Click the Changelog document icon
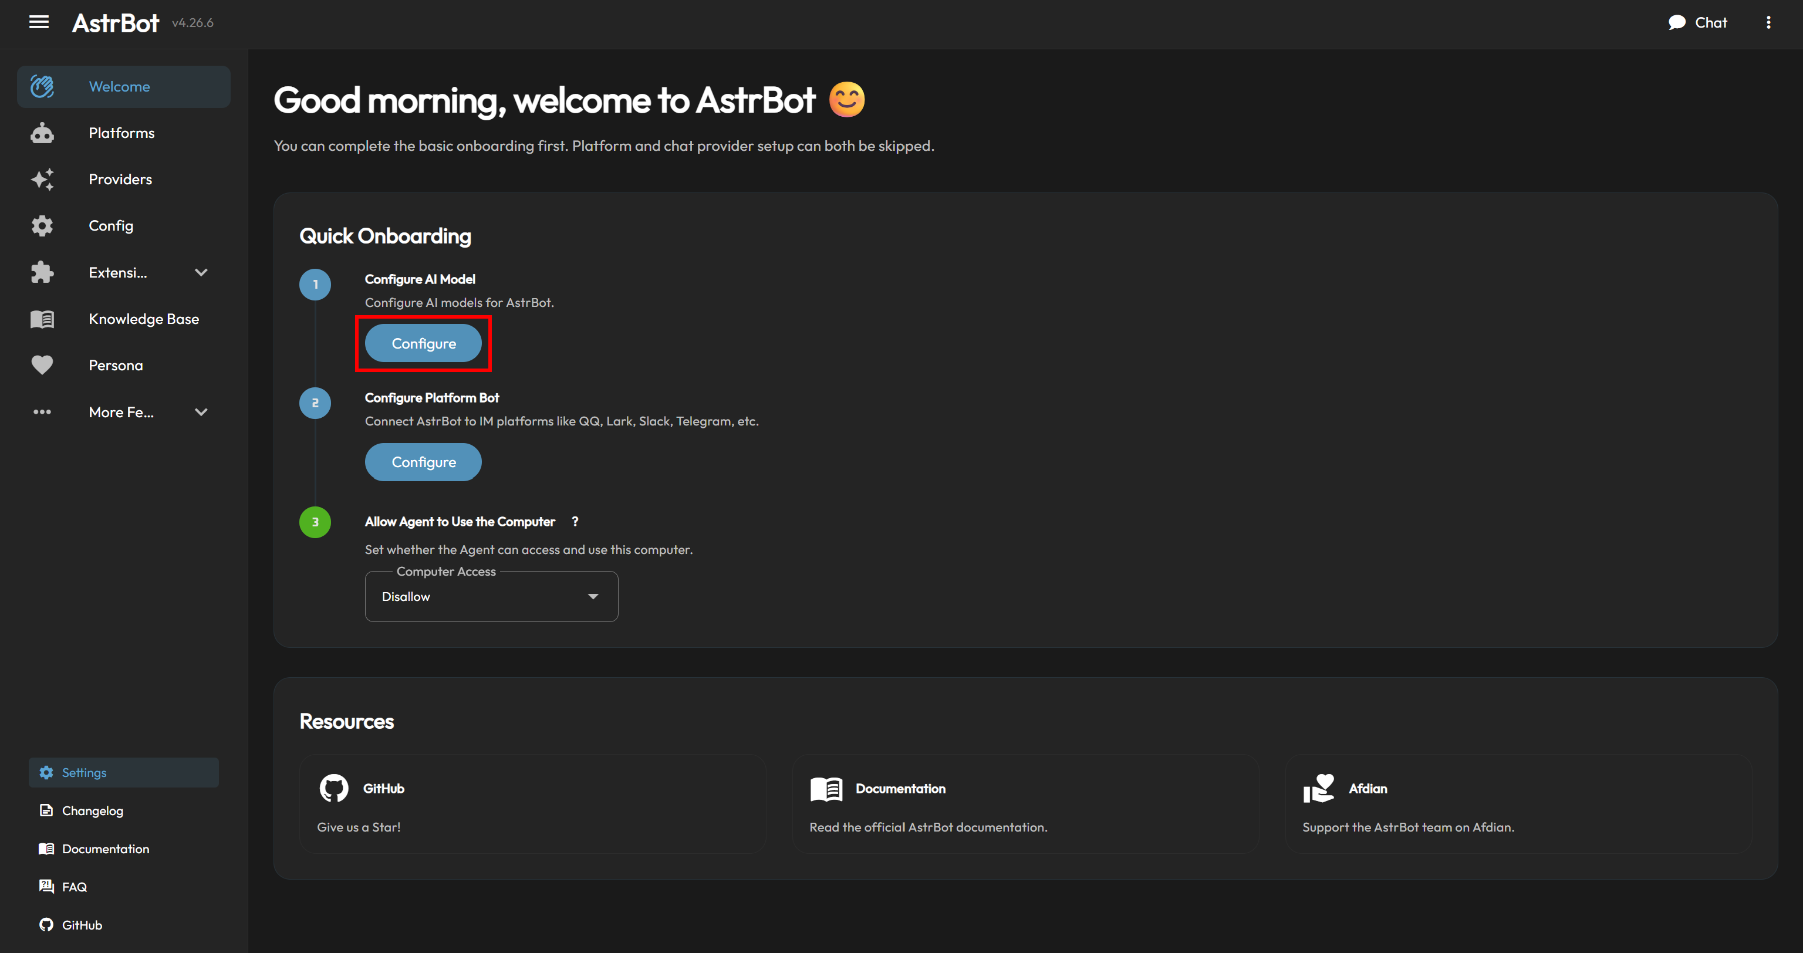 pos(46,810)
